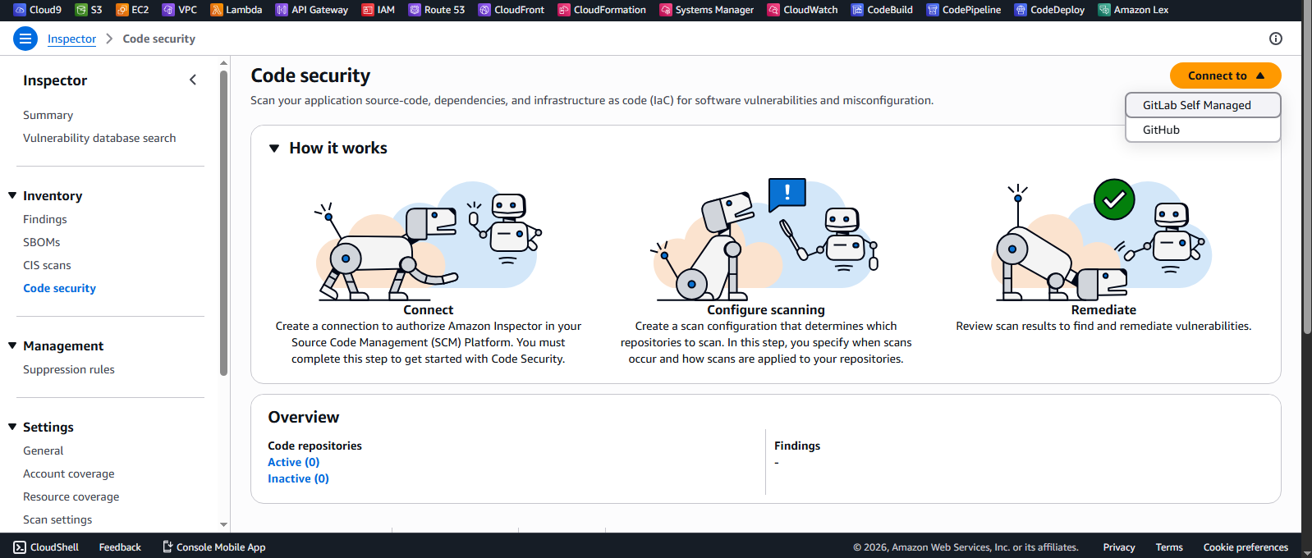Open the CloudFormation shortcut icon
1312x558 pixels.
tap(564, 10)
